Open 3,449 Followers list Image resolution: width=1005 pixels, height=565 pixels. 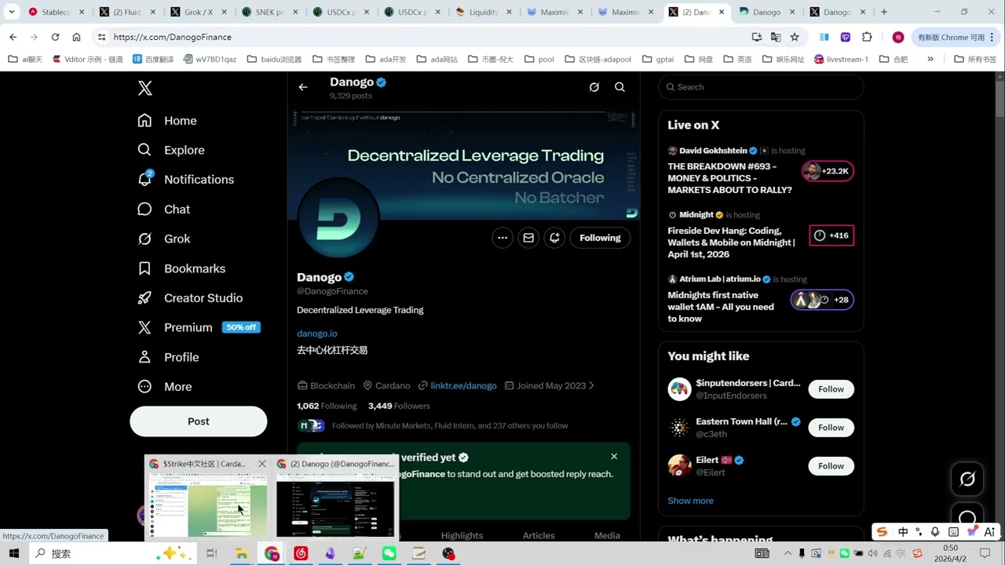pyautogui.click(x=399, y=406)
